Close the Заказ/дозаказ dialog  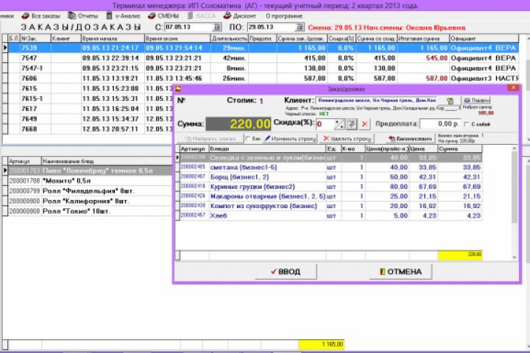(x=513, y=88)
